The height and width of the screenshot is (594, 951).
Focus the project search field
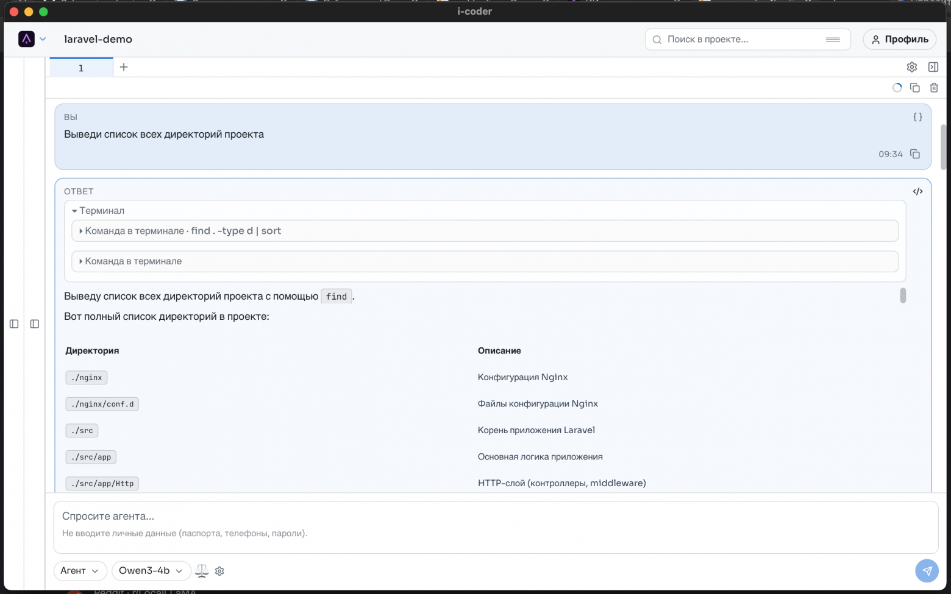click(747, 39)
